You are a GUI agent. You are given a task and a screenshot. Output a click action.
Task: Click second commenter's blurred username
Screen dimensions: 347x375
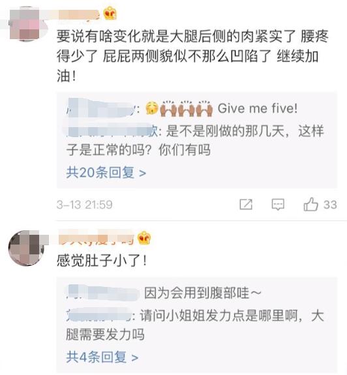click(96, 237)
